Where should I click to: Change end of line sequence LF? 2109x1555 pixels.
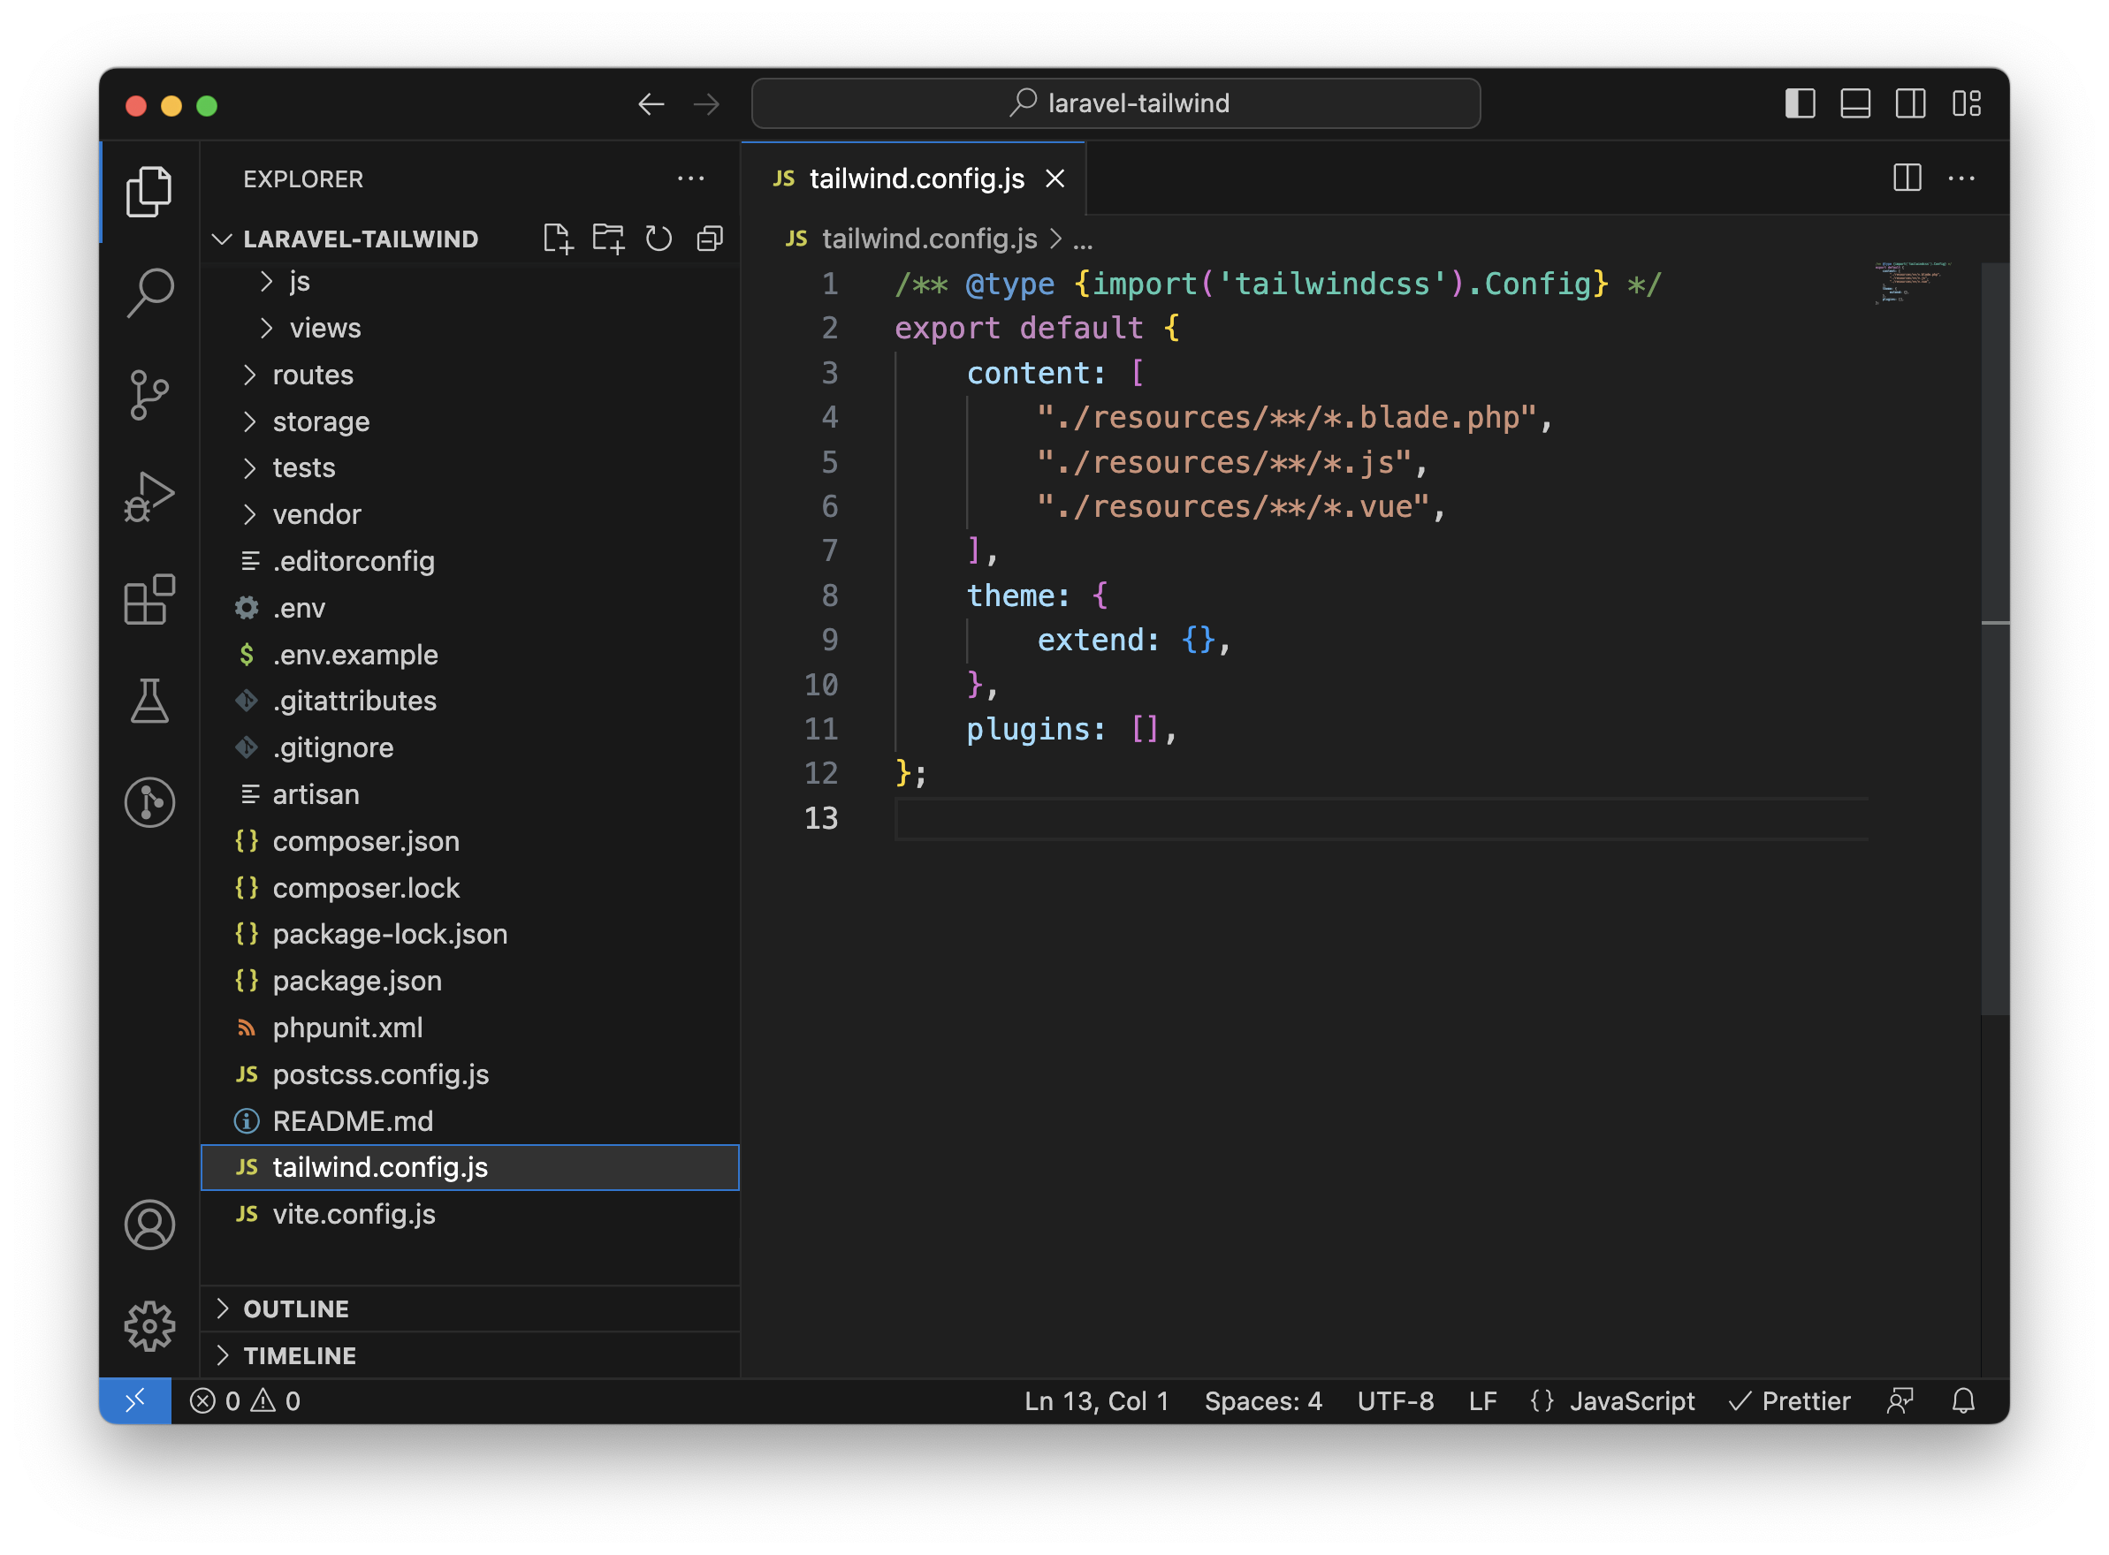click(1483, 1401)
